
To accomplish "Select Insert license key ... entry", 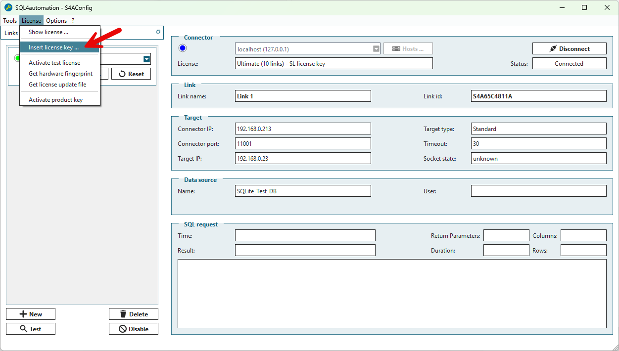I will click(x=60, y=47).
